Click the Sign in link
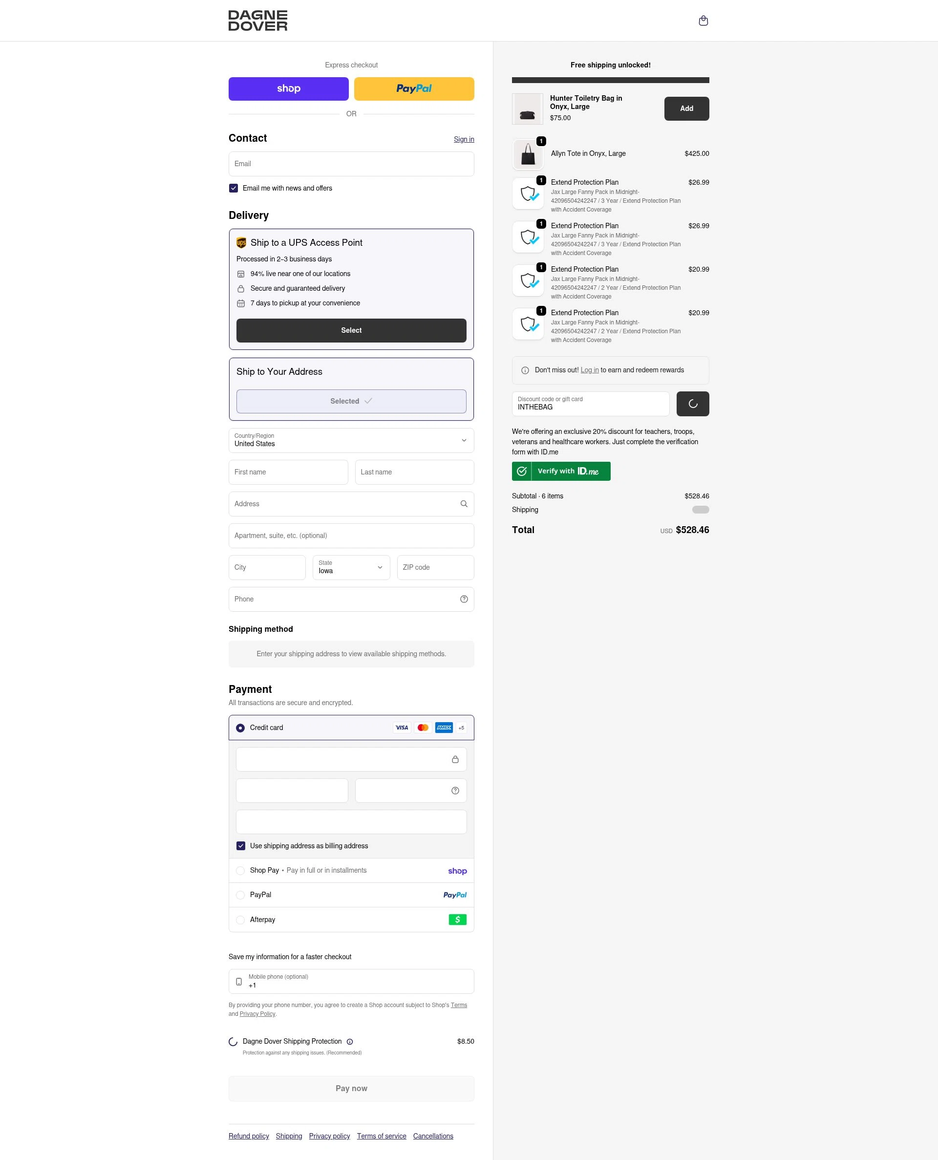The image size is (938, 1160). click(x=464, y=139)
